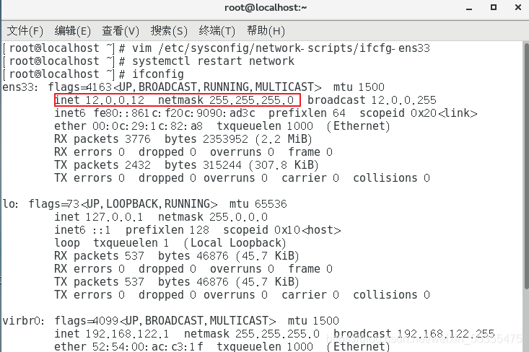The width and height of the screenshot is (529, 352).
Task: Minimize the terminal window
Action: coord(469,8)
